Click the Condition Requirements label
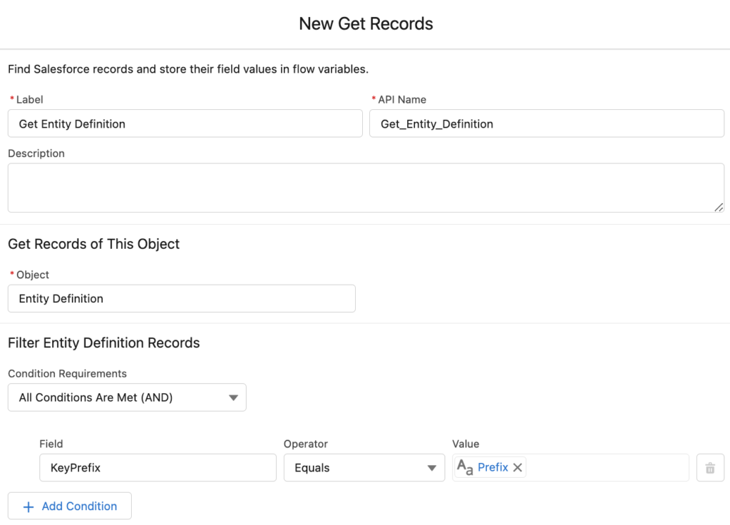730x525 pixels. tap(67, 374)
